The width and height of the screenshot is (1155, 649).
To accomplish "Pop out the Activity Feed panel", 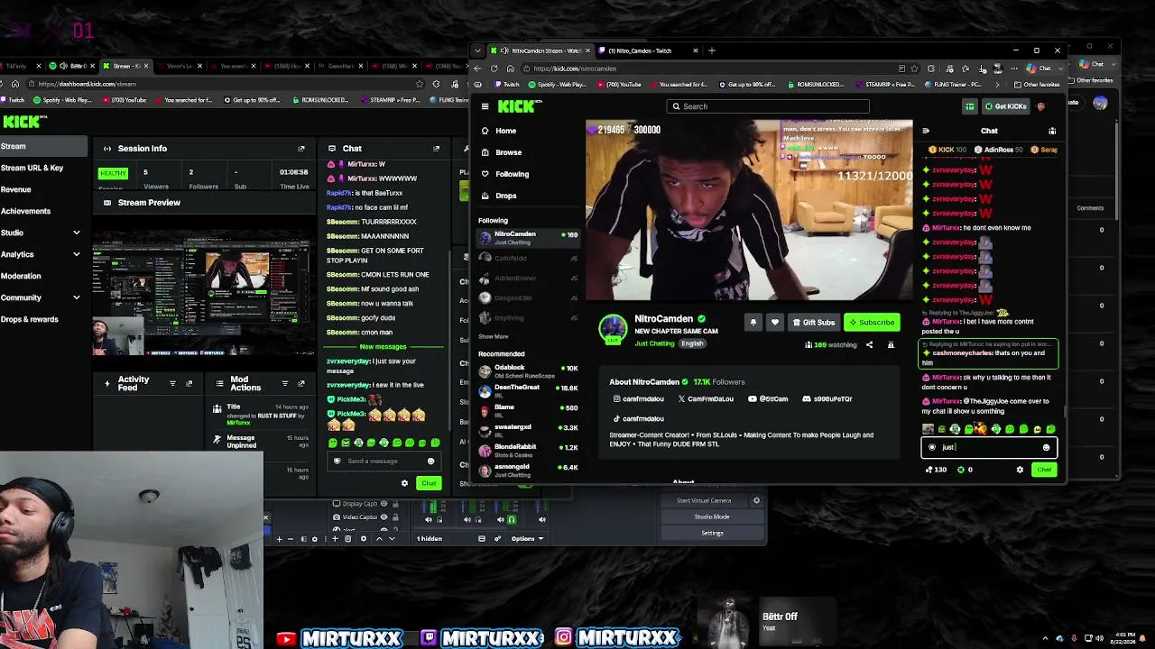I will 189,383.
